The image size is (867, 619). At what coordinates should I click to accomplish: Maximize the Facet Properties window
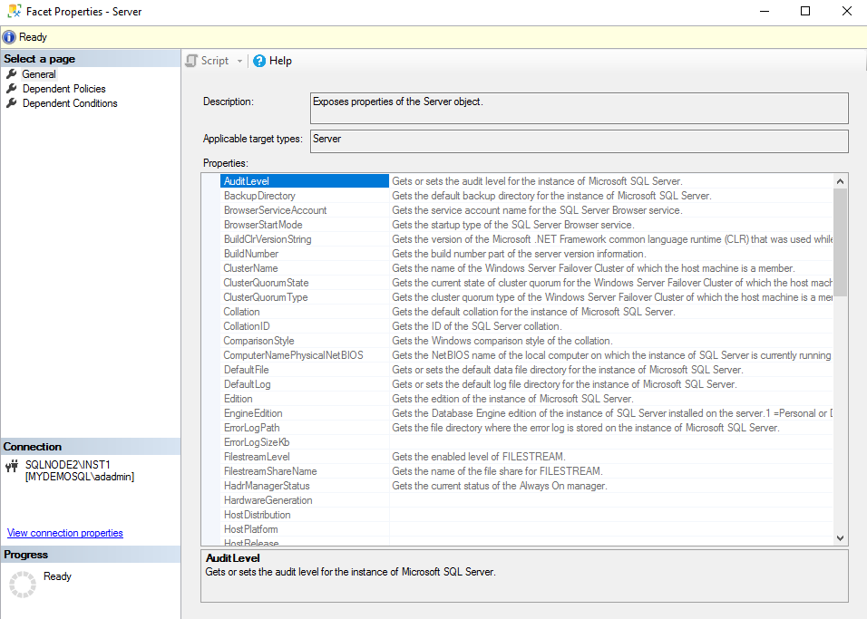805,12
